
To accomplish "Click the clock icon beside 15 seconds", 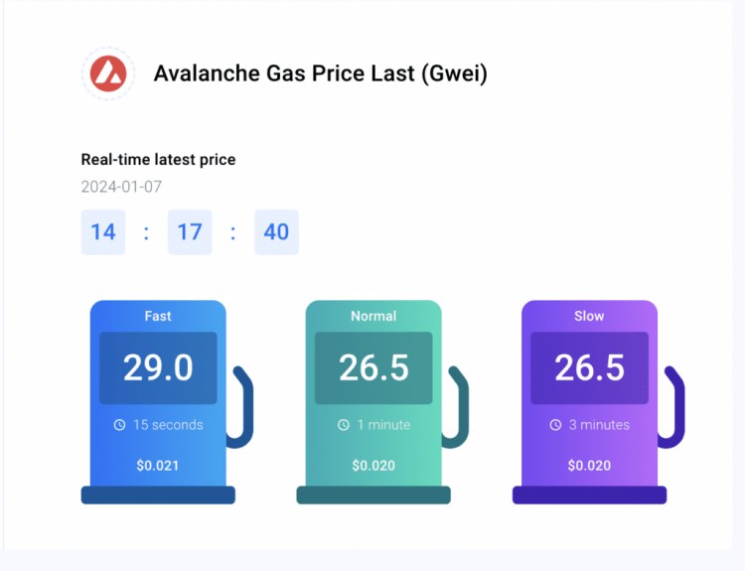I will pyautogui.click(x=120, y=425).
